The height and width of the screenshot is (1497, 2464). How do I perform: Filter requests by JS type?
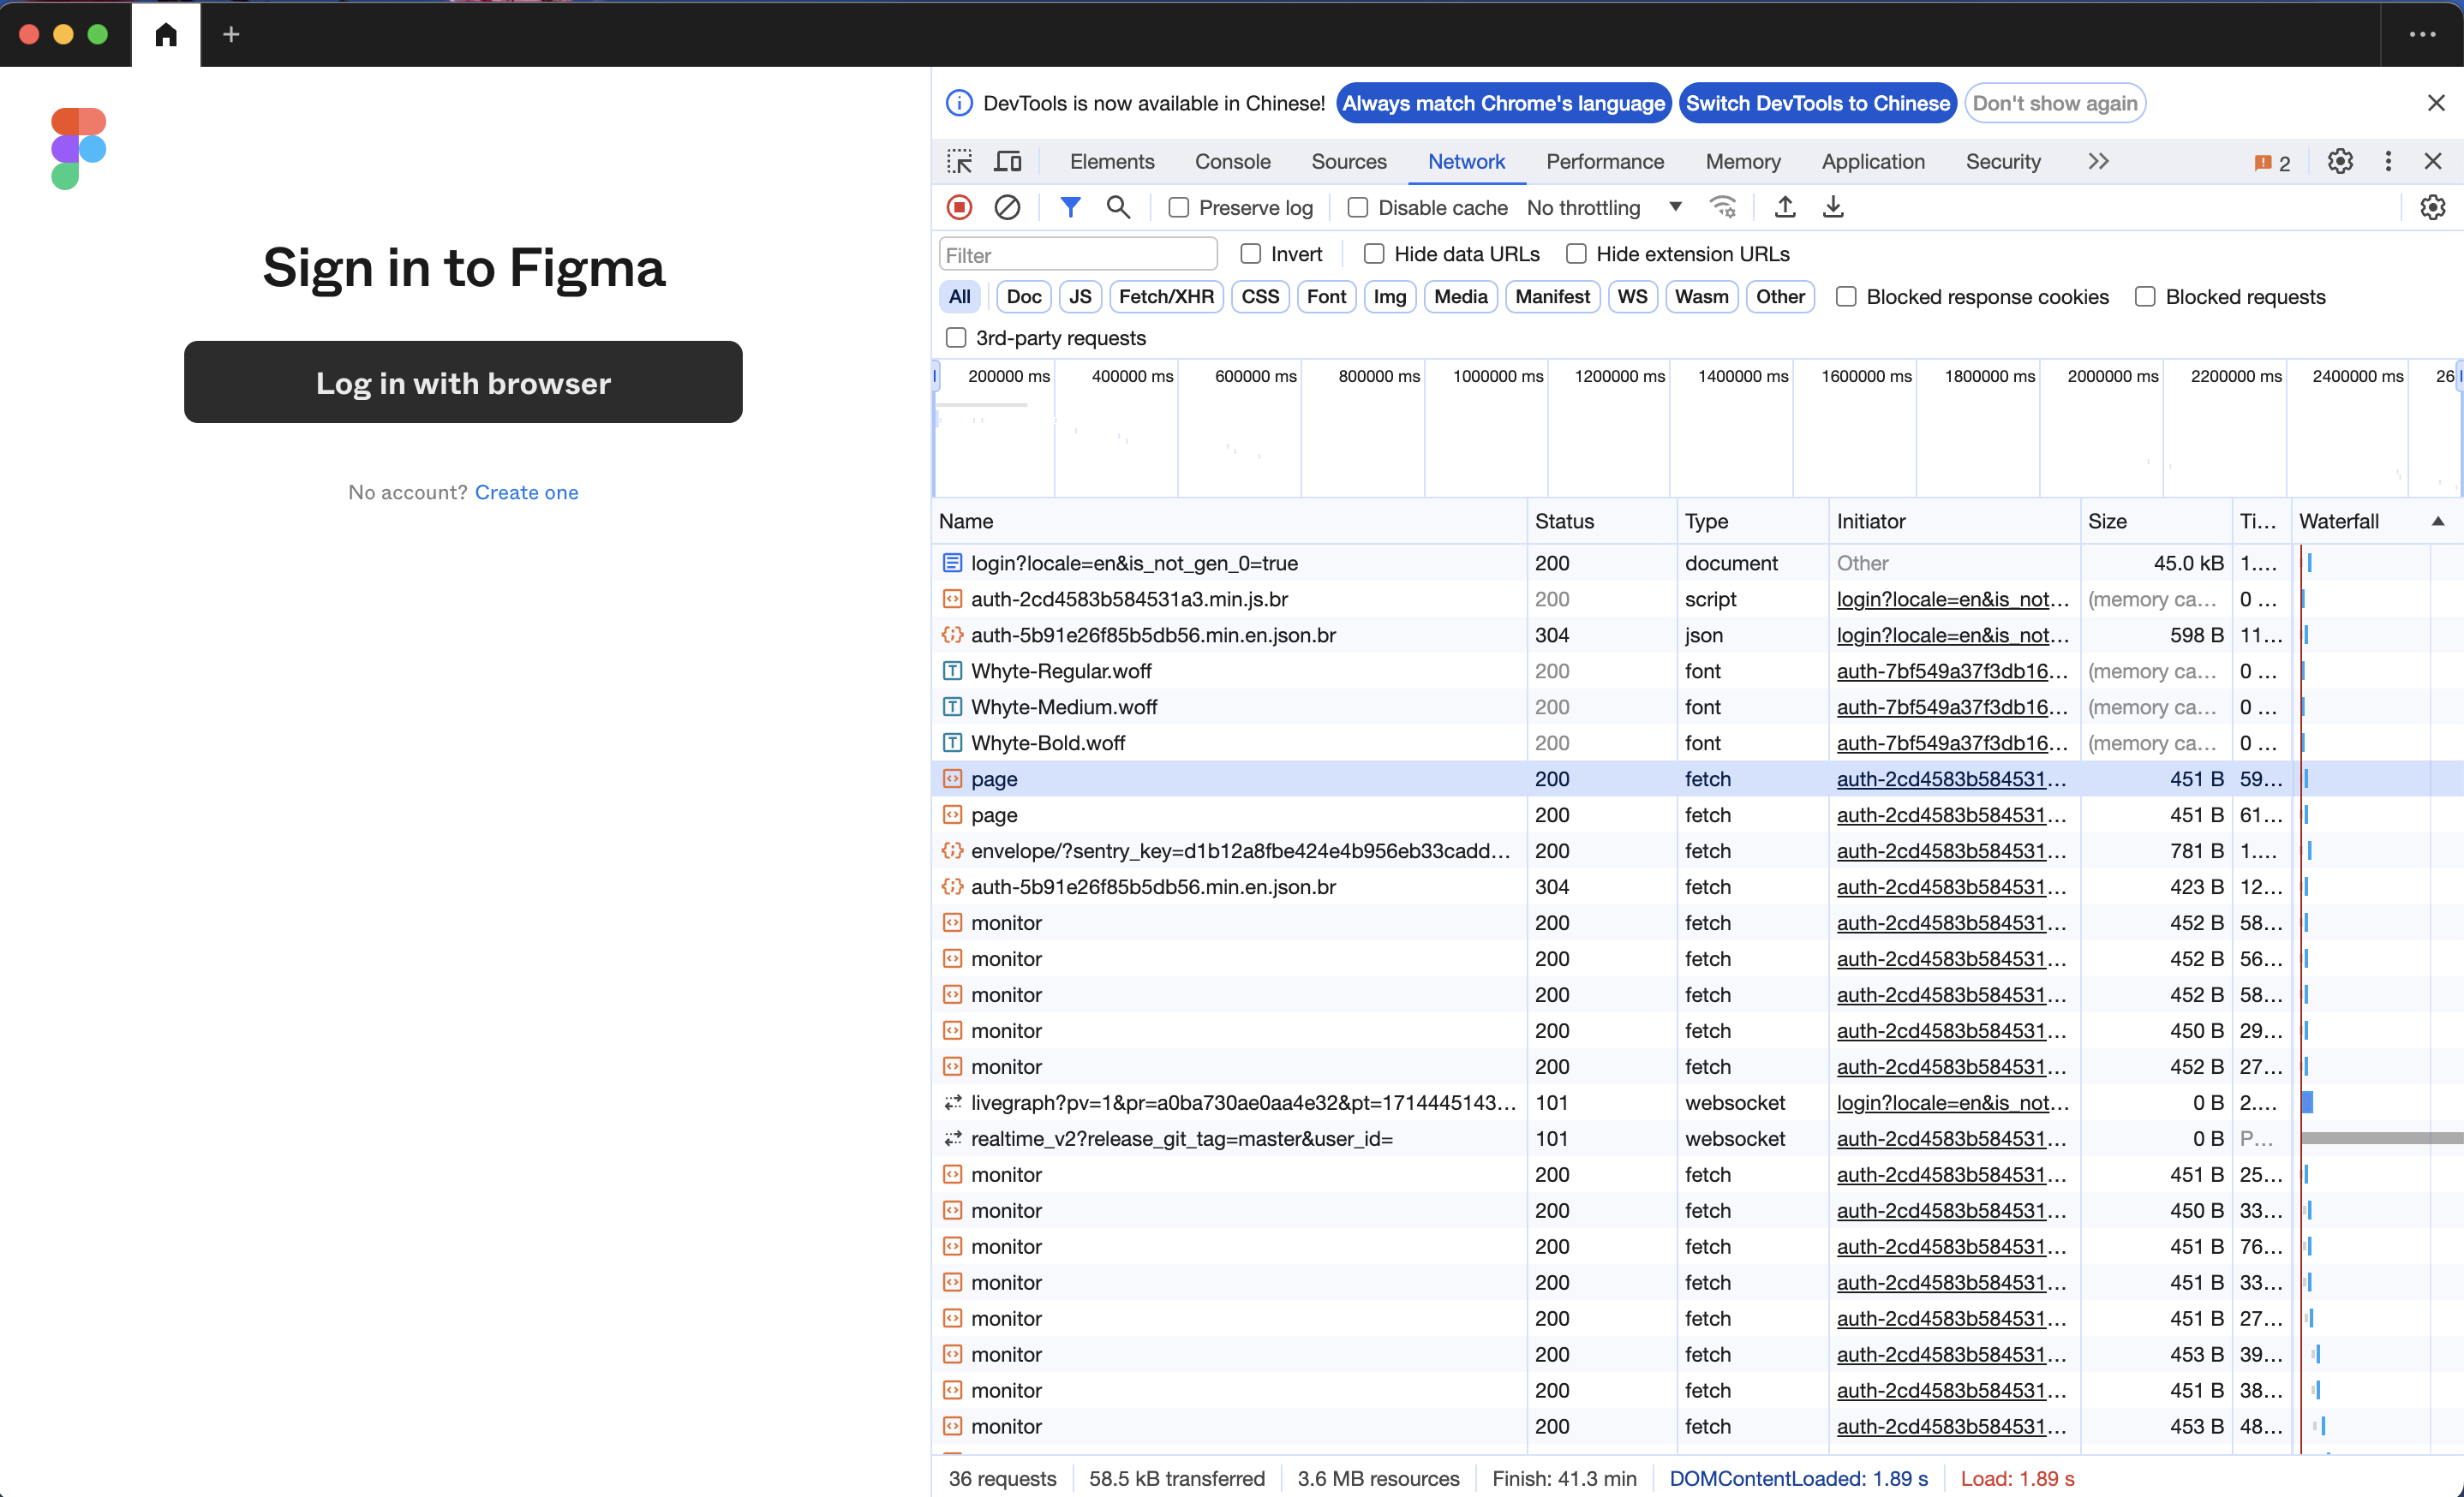pos(1080,297)
